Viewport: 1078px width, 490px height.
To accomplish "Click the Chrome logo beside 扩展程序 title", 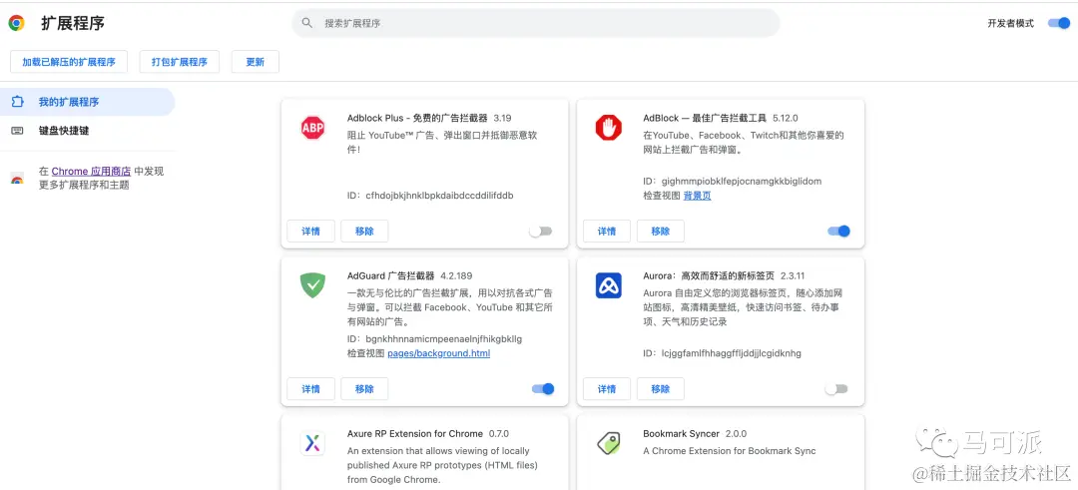I will (17, 23).
